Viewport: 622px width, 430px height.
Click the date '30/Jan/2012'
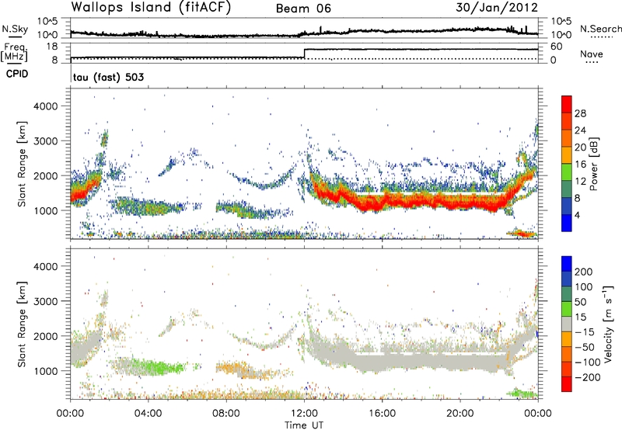coord(497,8)
